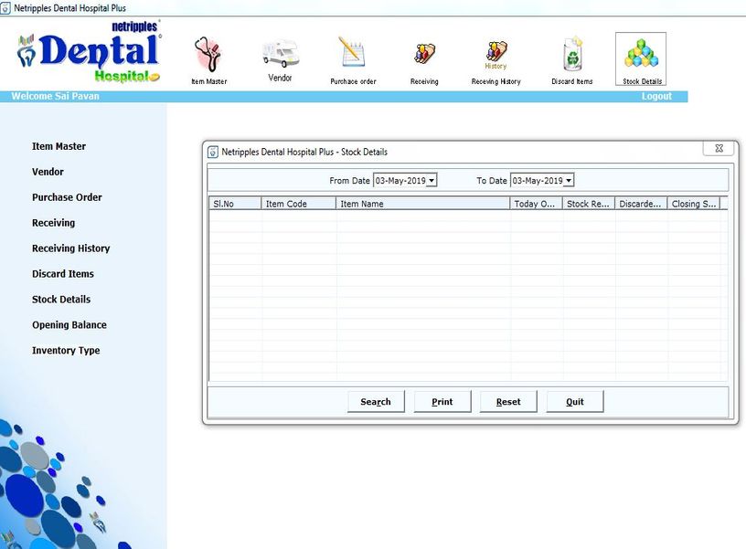746x549 pixels.
Task: Sort by the Item Name column header
Action: tap(423, 204)
